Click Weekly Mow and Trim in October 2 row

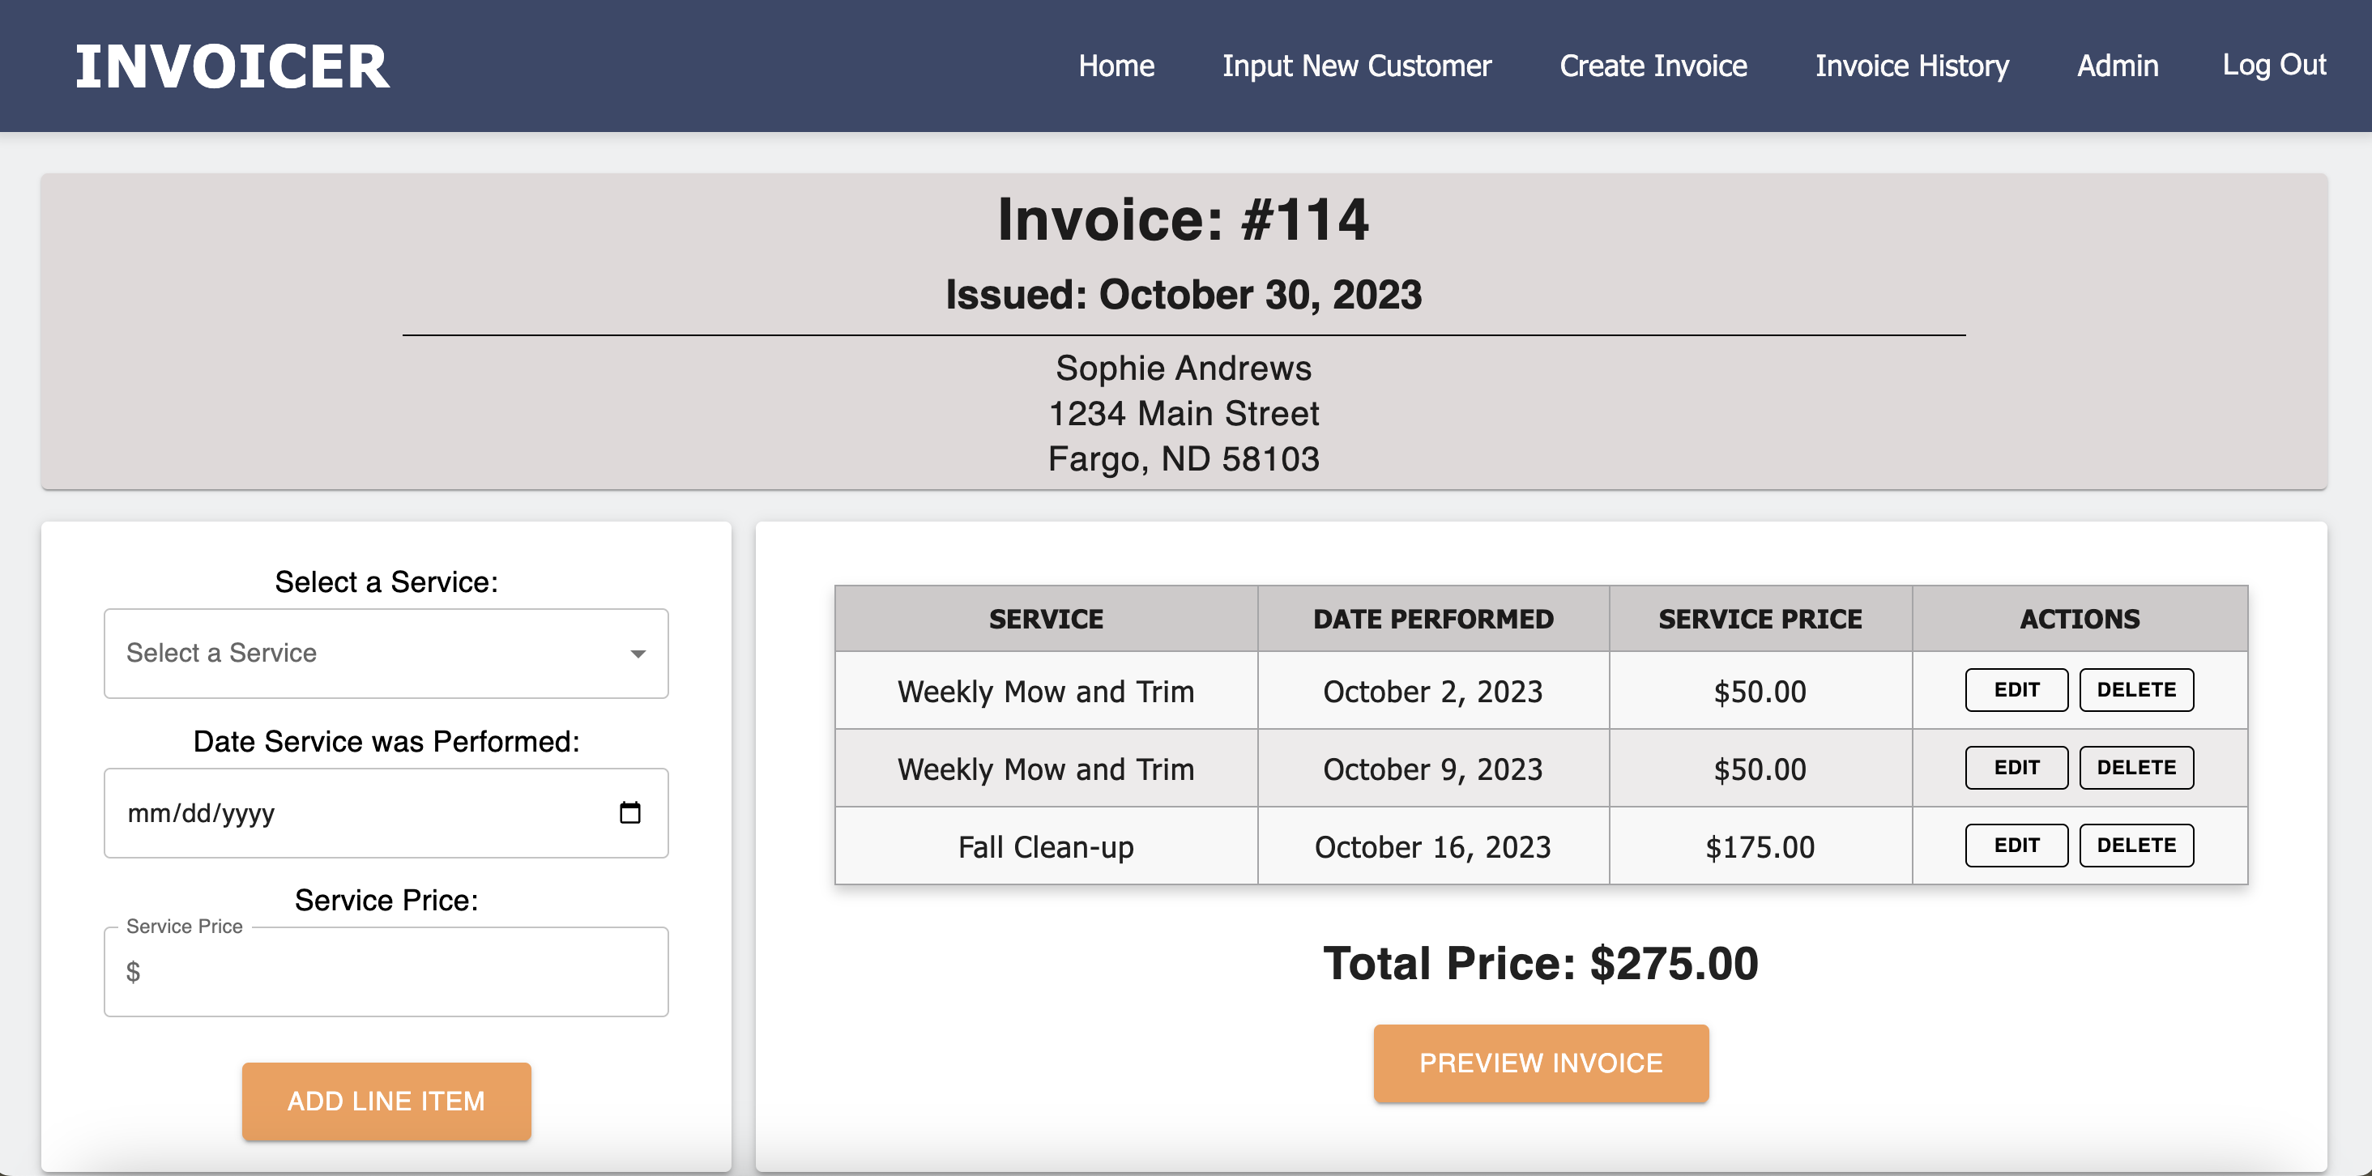[1046, 691]
